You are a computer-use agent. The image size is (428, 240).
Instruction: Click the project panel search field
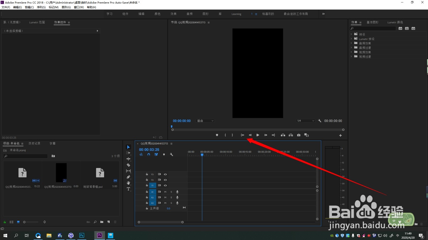click(x=25, y=156)
